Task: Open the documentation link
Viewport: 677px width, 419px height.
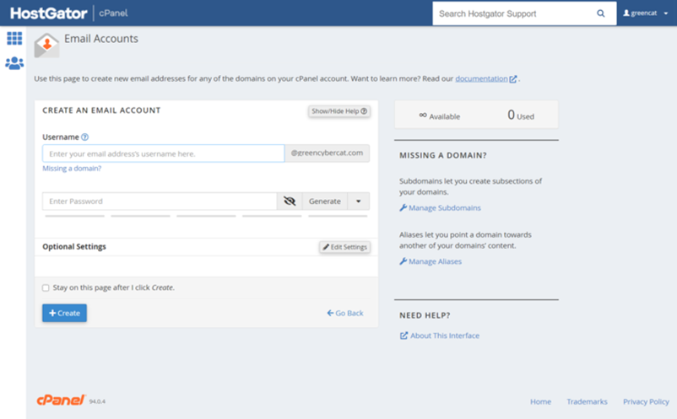Action: 481,78
